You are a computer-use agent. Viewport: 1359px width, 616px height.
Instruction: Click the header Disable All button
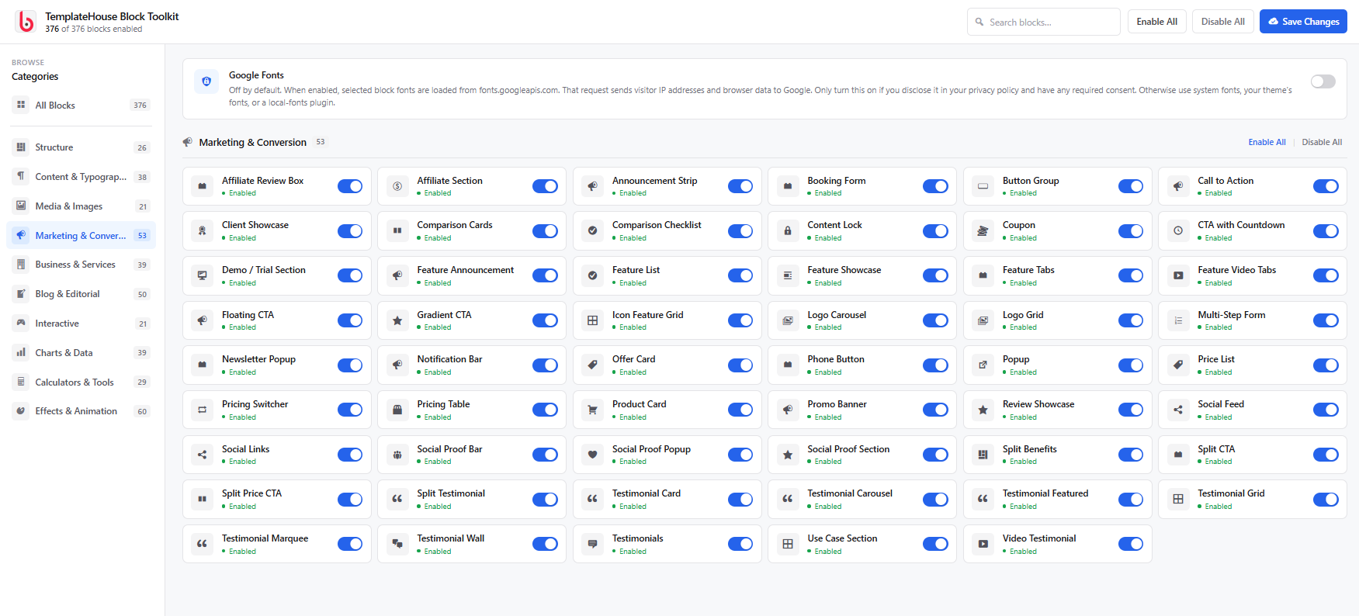tap(1223, 22)
